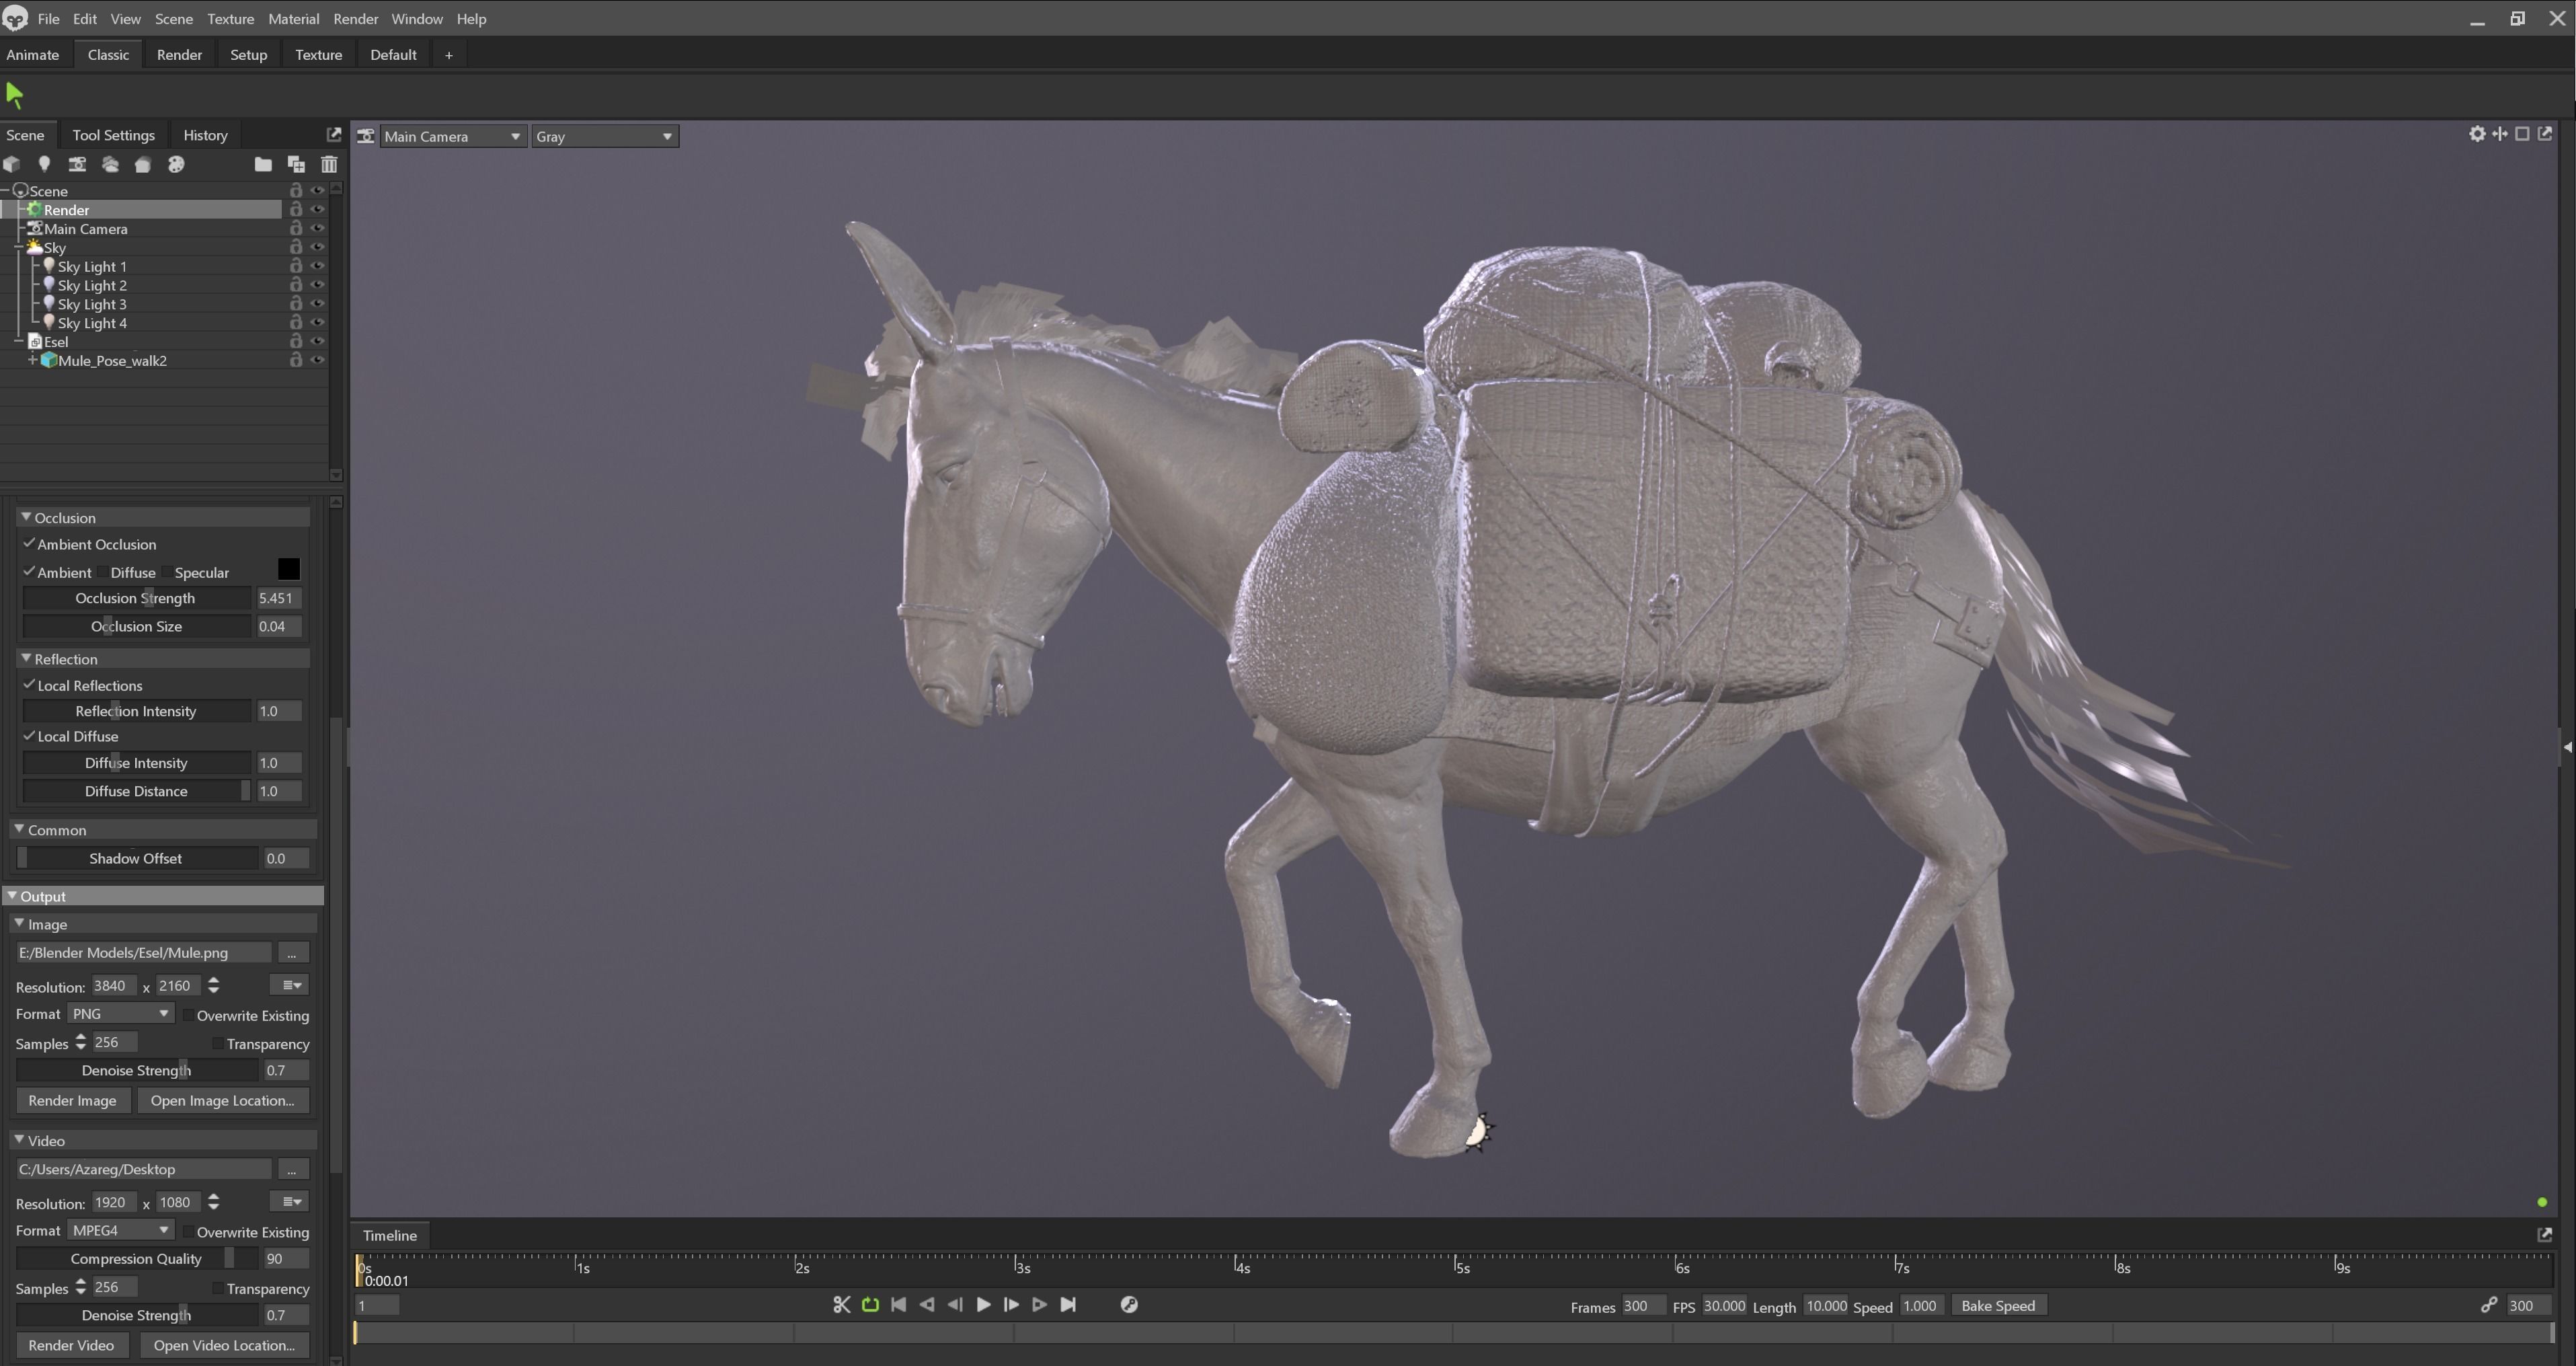The width and height of the screenshot is (2576, 1366).
Task: Click the green selection arrow tool
Action: [14, 95]
